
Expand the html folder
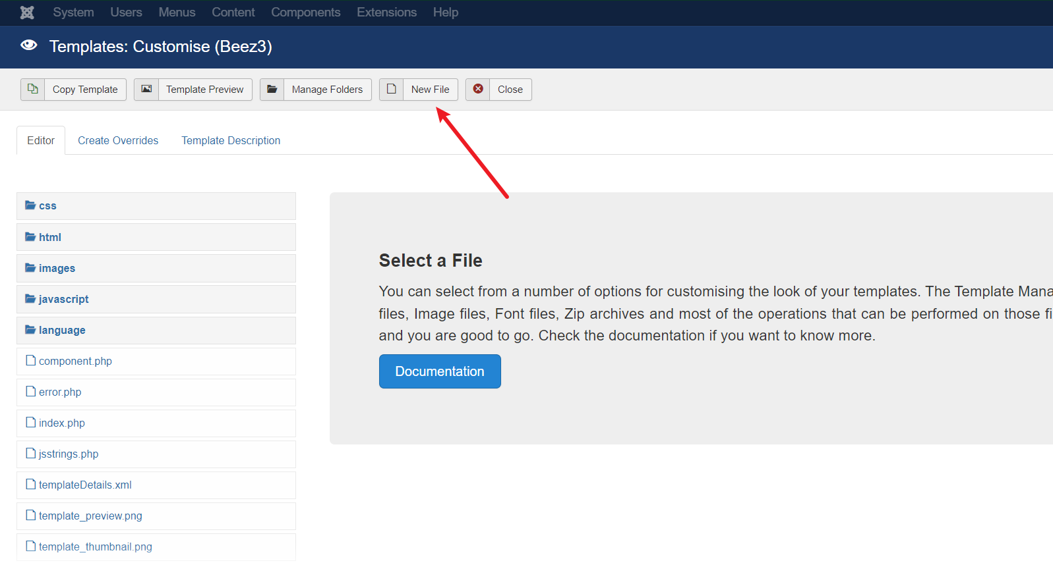(x=156, y=237)
